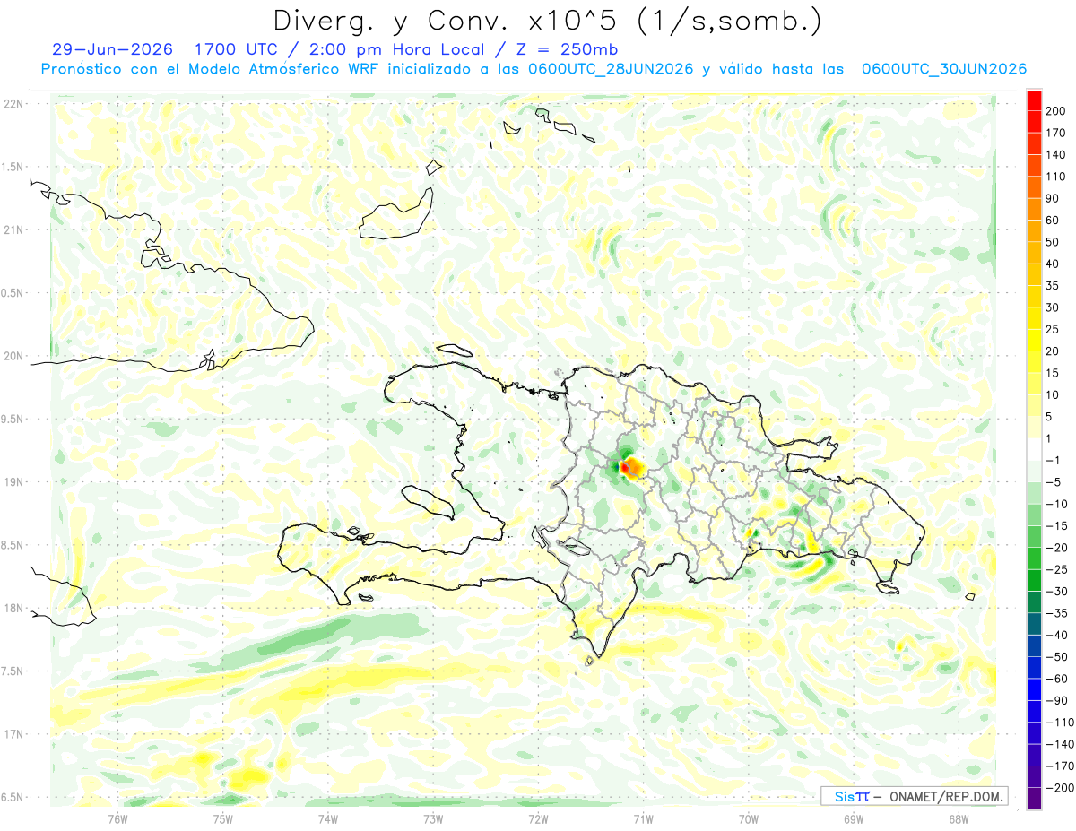Click the latitude label '9.5N'

point(13,419)
